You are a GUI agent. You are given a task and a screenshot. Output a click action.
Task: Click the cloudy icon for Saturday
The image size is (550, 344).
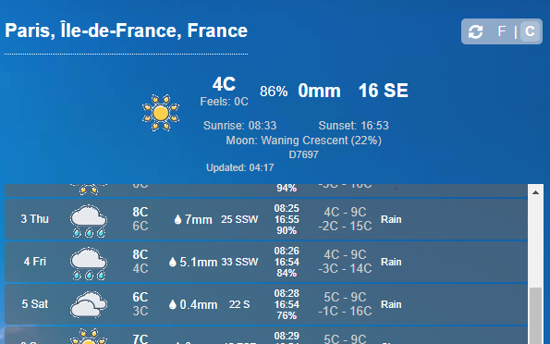pyautogui.click(x=89, y=304)
